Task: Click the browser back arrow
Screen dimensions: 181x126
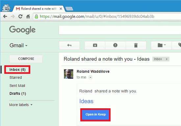Action: (5, 16)
